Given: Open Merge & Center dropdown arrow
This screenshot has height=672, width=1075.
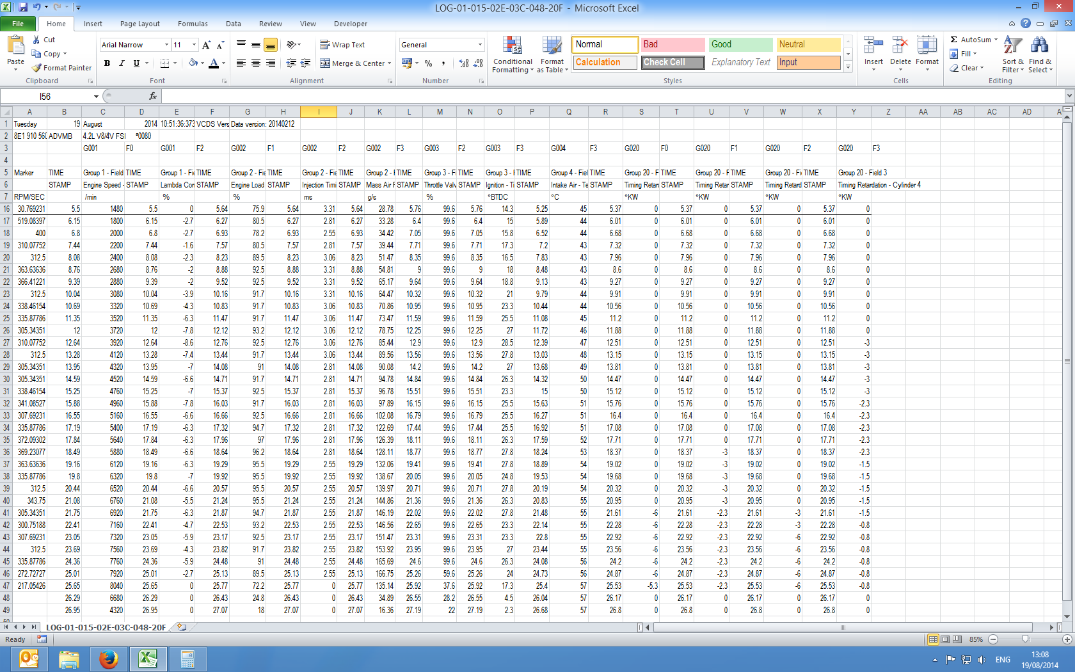Looking at the screenshot, I should [390, 63].
